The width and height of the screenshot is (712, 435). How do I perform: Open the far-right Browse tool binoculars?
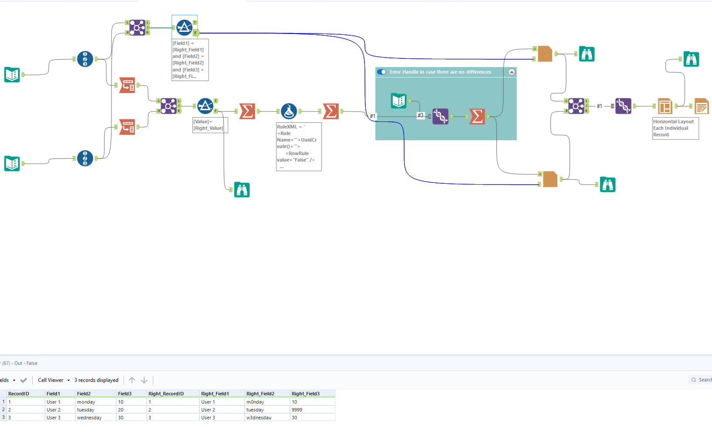pos(691,59)
